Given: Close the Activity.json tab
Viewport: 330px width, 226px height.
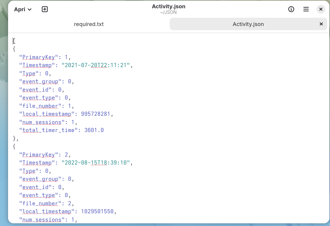Looking at the screenshot, I should pyautogui.click(x=321, y=24).
